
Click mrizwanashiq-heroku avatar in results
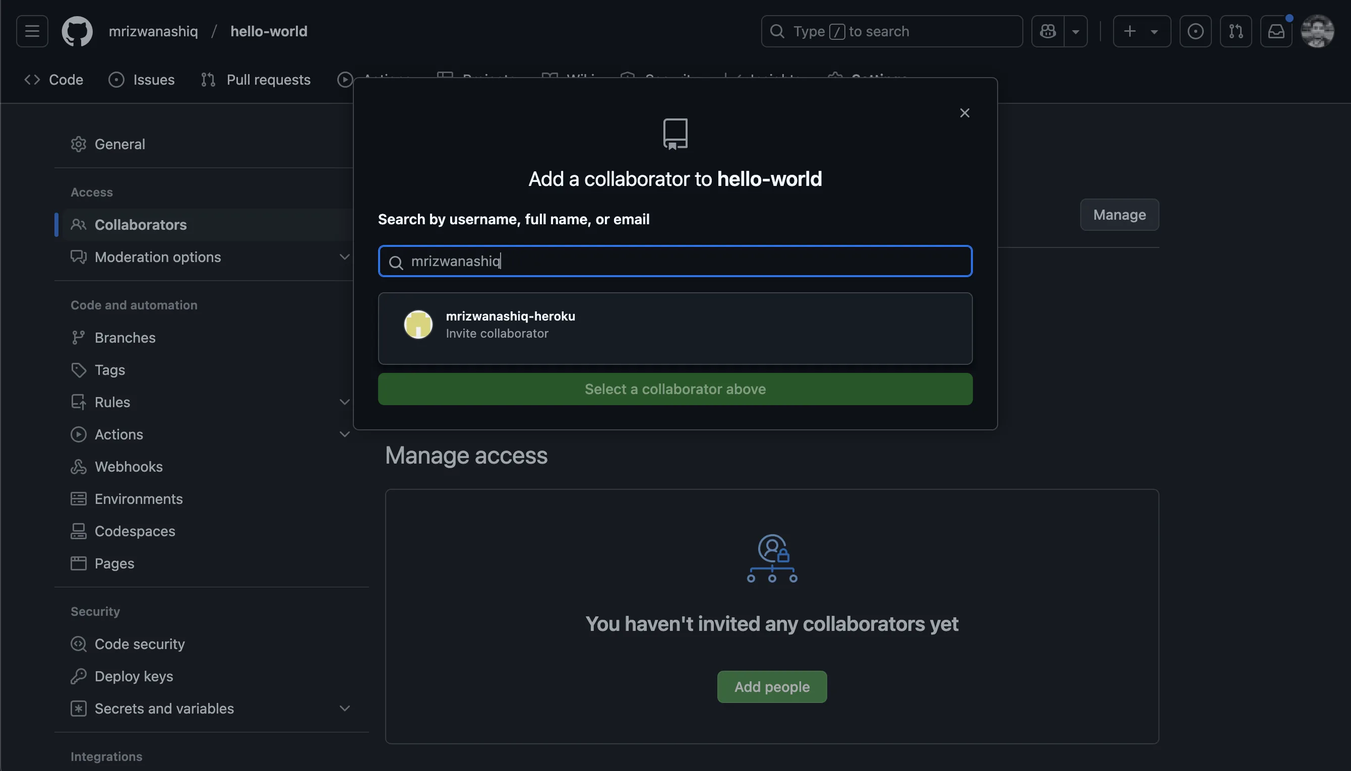(x=418, y=325)
